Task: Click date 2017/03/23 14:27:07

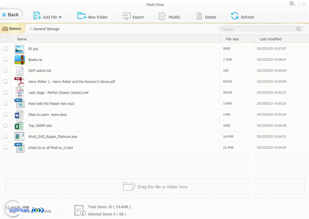Action: pos(271,49)
